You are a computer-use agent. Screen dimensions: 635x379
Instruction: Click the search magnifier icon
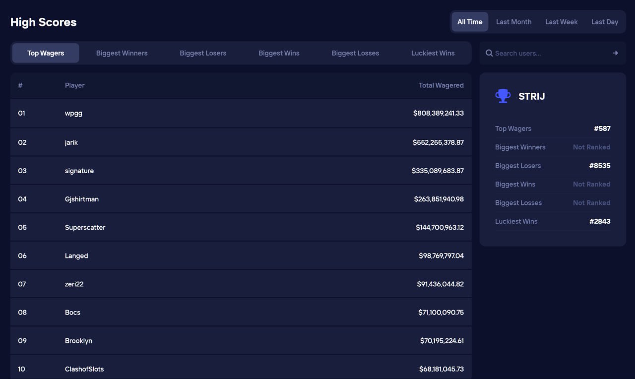[x=489, y=53]
